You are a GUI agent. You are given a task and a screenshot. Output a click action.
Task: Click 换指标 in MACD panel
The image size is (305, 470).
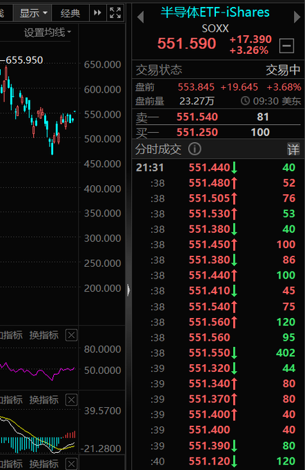[43, 400]
